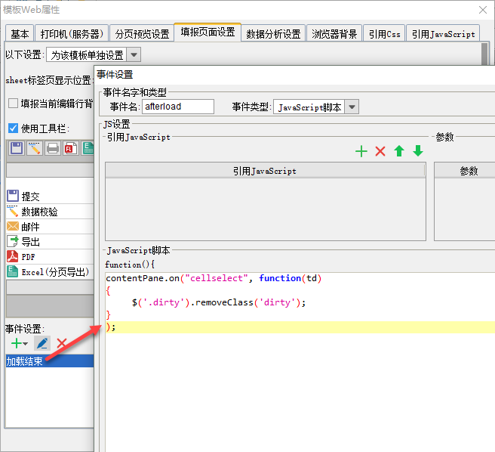Click the highlighted last code line
The image size is (495, 452).
[300, 327]
